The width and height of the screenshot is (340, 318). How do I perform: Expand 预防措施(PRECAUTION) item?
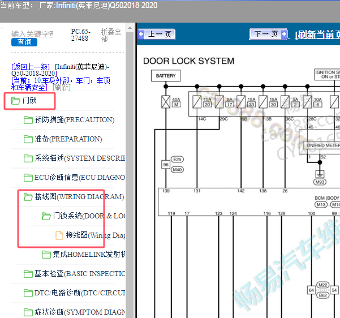75,120
